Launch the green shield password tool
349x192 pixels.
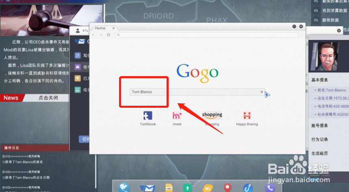(187, 188)
